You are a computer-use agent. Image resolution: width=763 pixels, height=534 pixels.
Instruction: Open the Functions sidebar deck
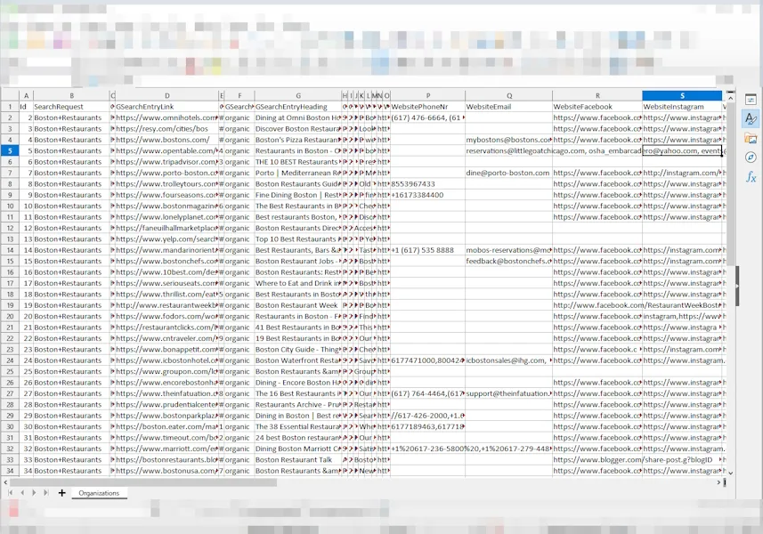pos(751,177)
